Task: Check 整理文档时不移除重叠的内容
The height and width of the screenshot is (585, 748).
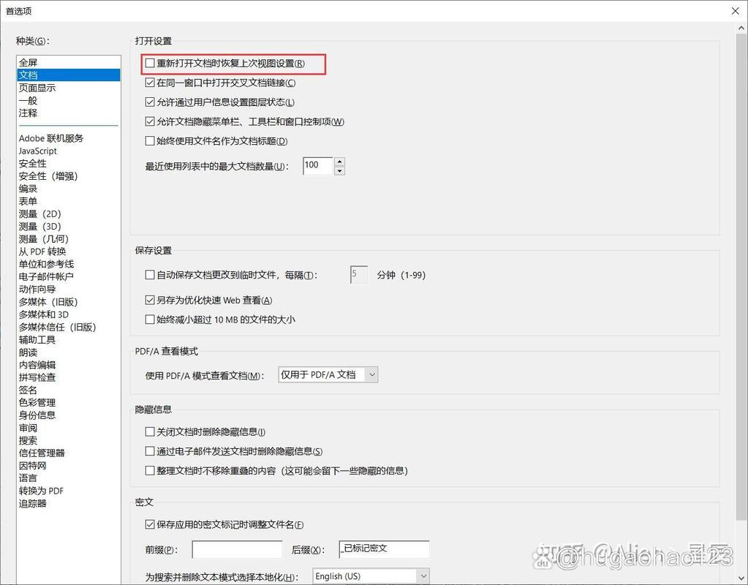Action: [x=150, y=470]
